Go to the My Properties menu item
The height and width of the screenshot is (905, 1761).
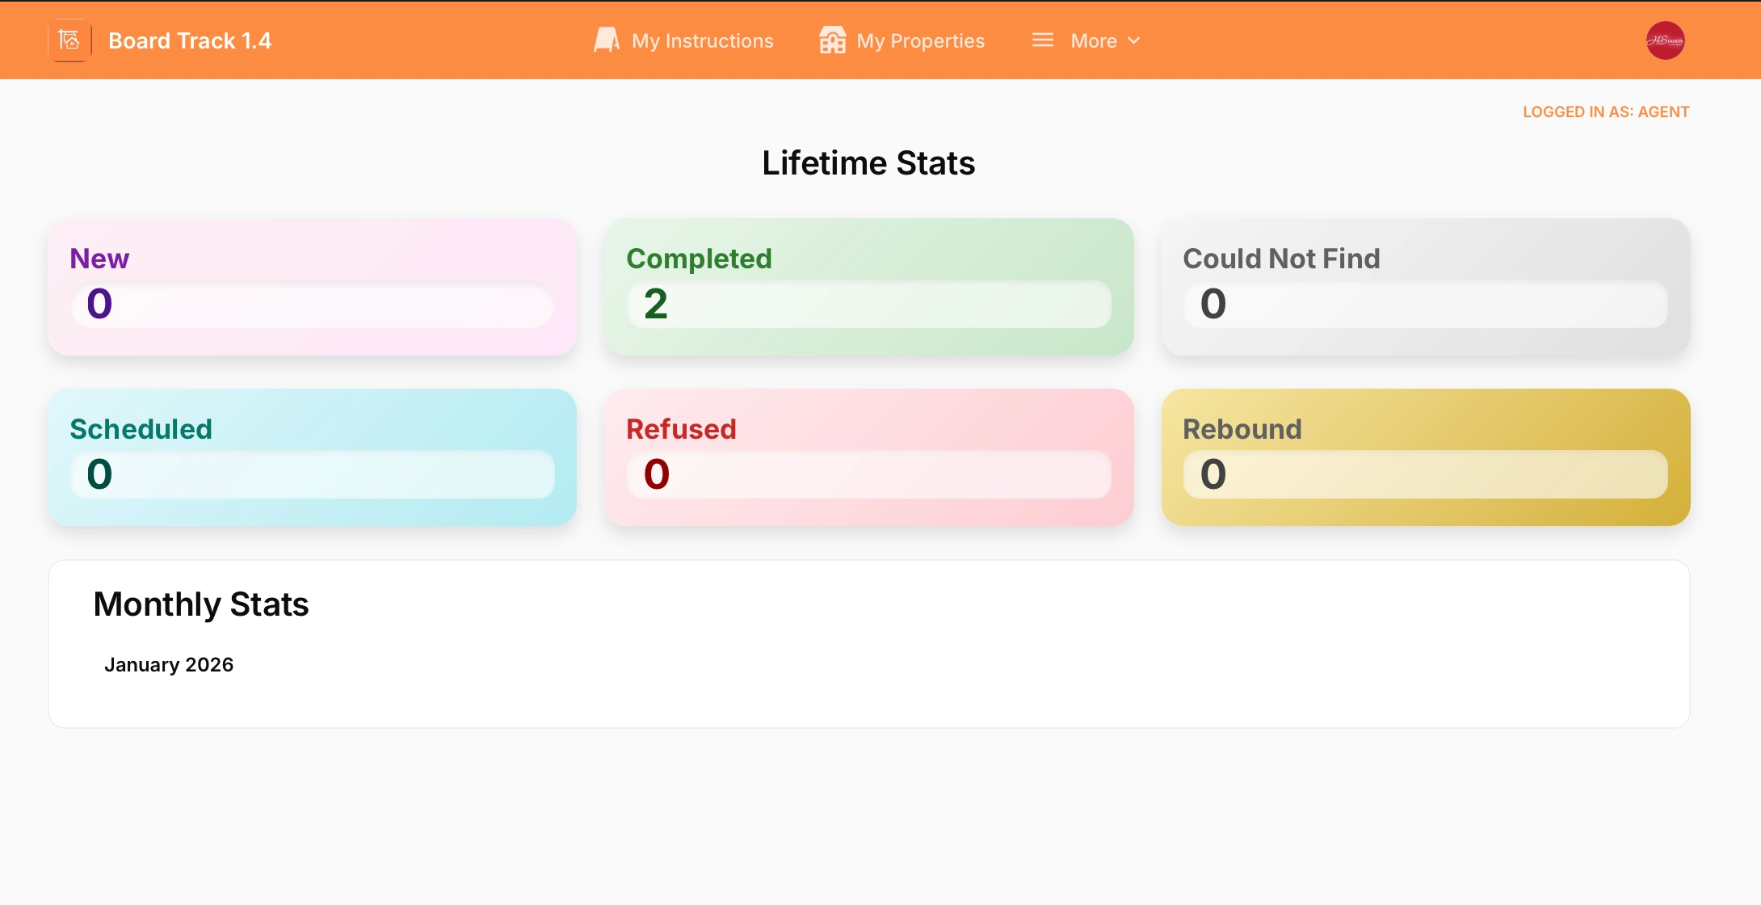pyautogui.click(x=920, y=40)
